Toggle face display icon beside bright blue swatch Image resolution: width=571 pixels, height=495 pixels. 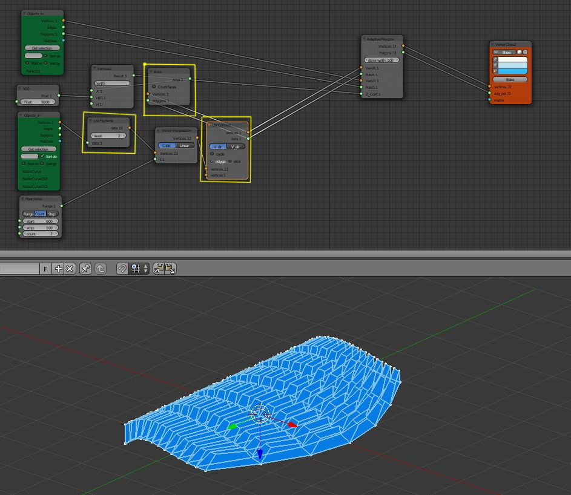coord(495,71)
